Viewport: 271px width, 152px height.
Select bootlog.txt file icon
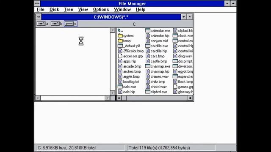(120, 81)
